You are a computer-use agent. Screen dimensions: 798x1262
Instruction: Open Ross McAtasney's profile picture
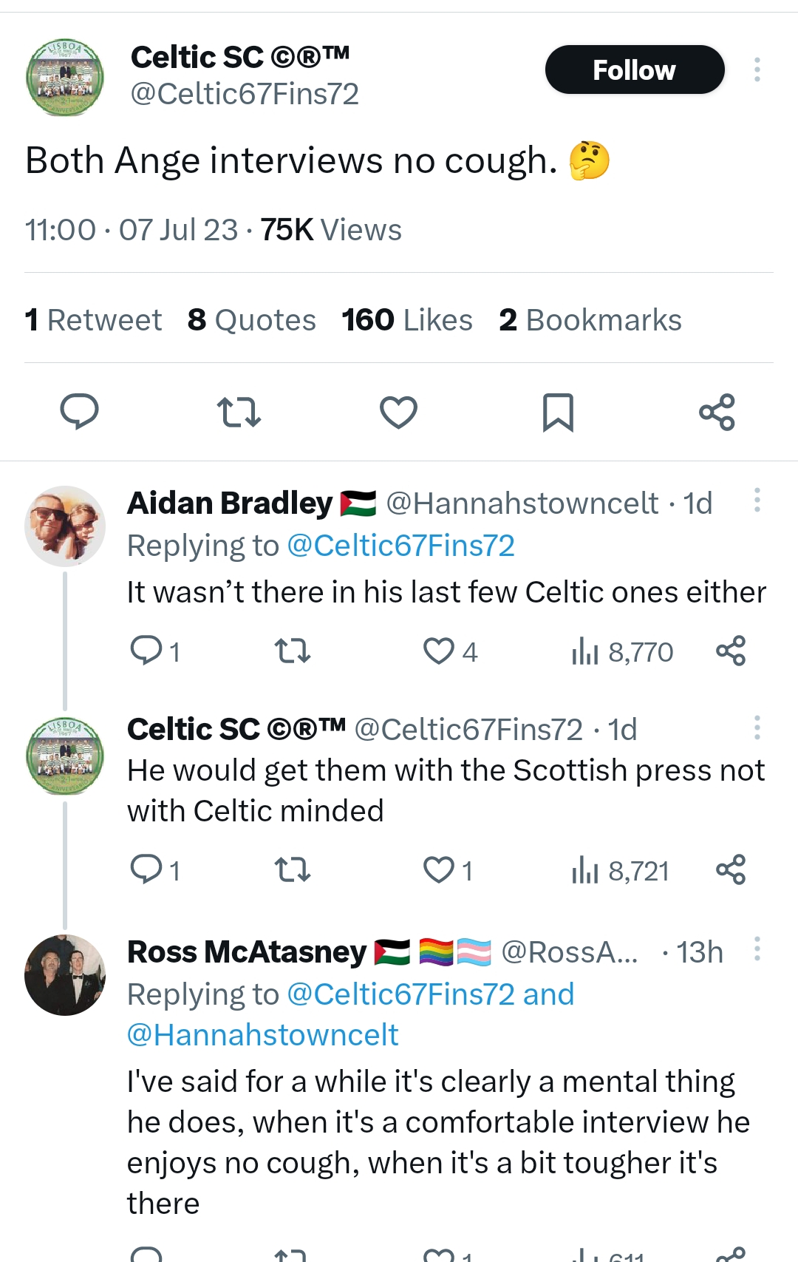point(65,975)
